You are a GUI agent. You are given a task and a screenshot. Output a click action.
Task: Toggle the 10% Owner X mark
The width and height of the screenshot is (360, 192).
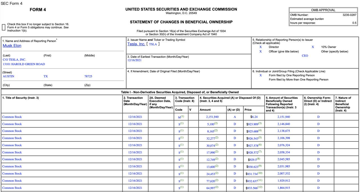click(x=313, y=47)
